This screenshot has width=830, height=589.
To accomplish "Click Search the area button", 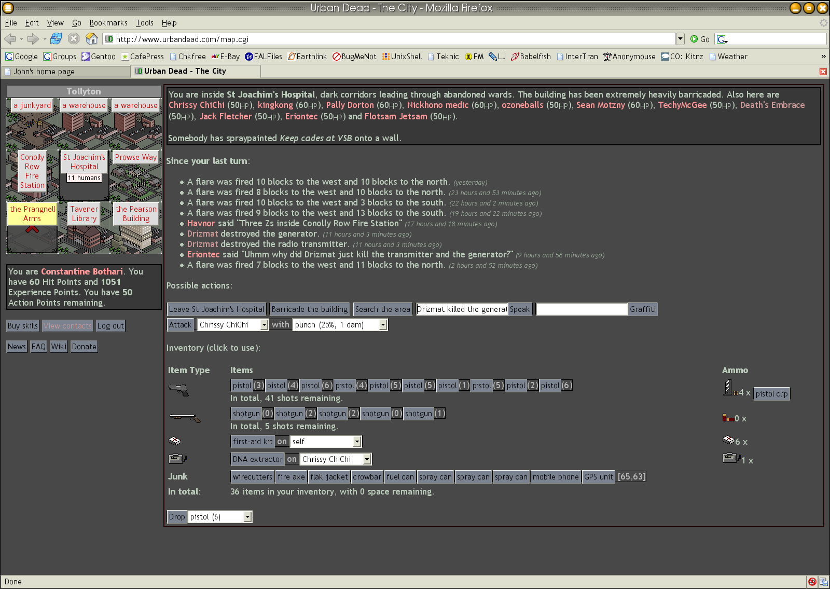I will click(382, 309).
